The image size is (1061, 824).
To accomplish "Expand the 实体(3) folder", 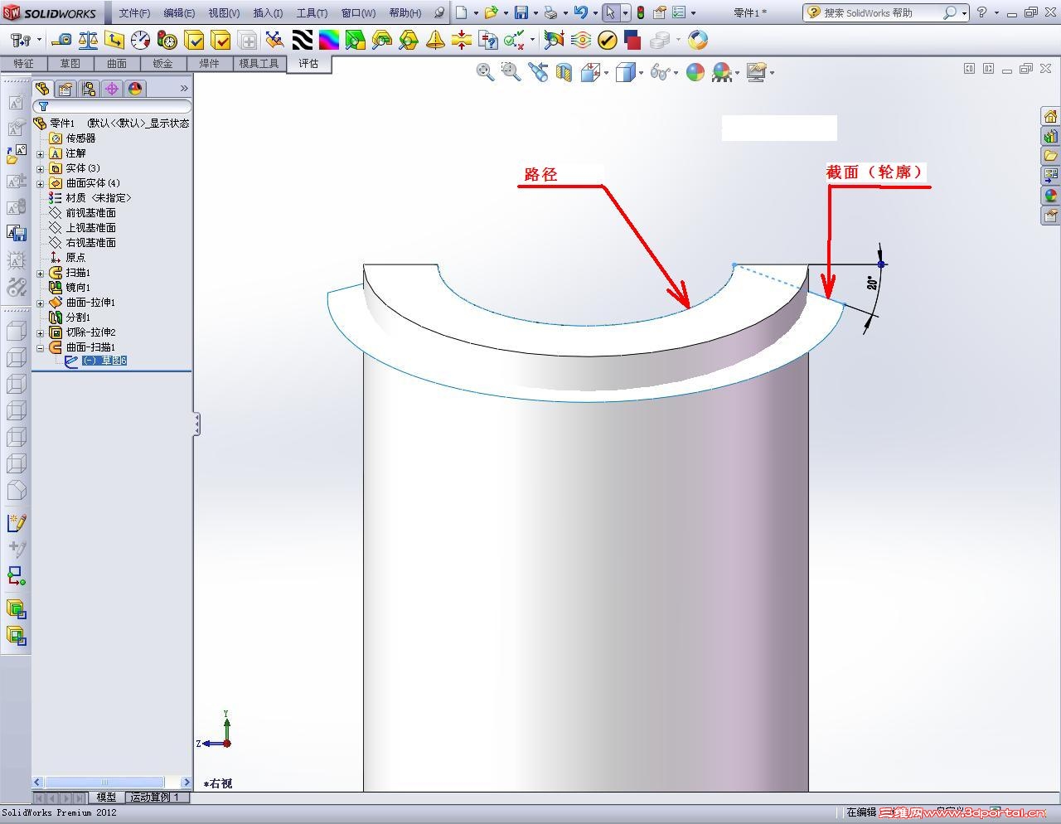I will (x=40, y=168).
